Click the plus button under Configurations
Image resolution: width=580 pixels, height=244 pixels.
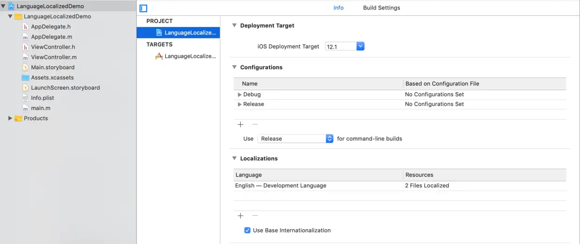(240, 125)
